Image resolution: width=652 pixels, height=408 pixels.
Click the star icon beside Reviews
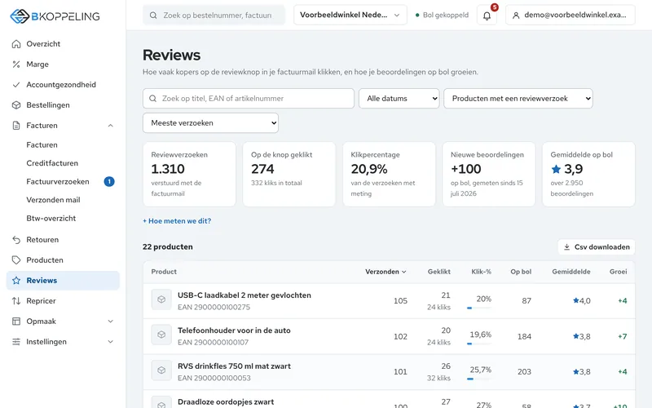click(16, 280)
